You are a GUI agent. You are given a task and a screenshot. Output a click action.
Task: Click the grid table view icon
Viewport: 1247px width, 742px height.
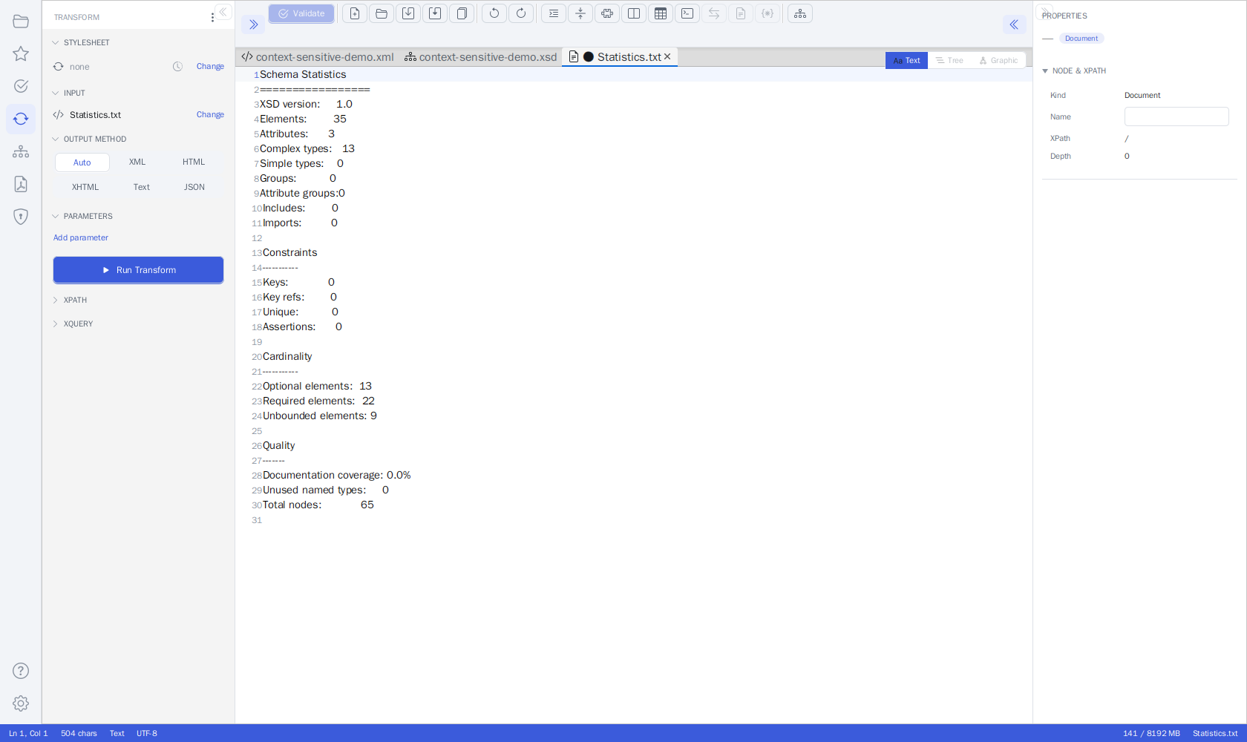661,13
